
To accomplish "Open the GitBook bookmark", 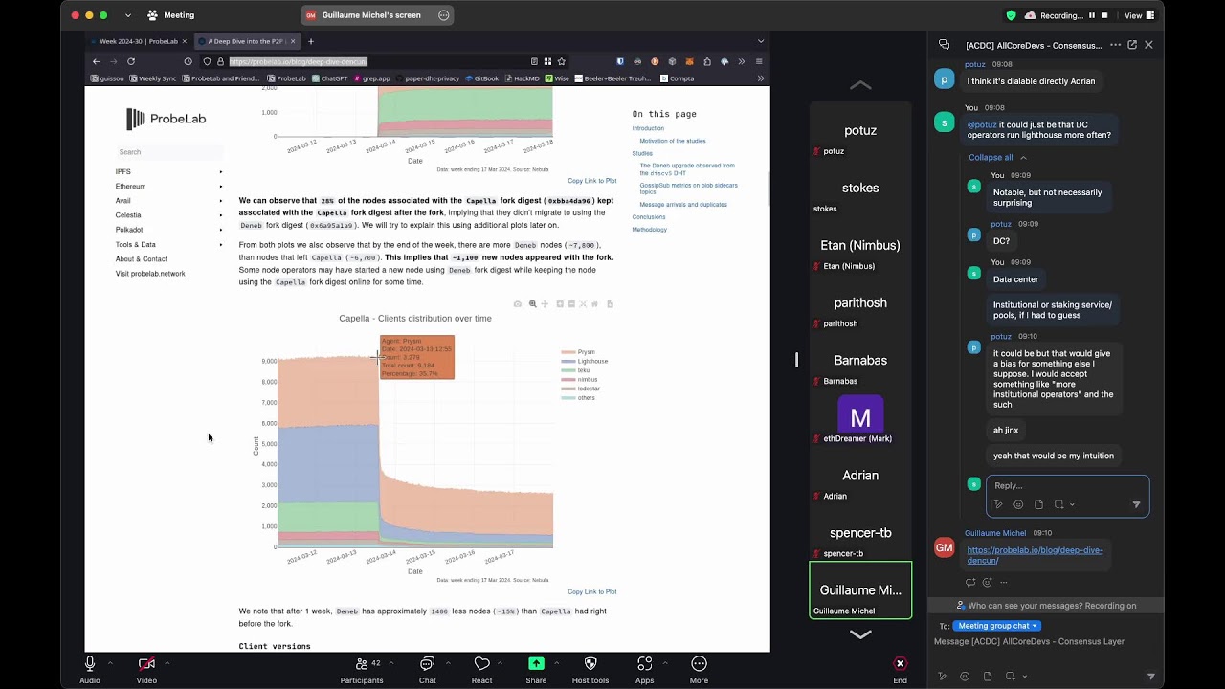I will pos(482,78).
